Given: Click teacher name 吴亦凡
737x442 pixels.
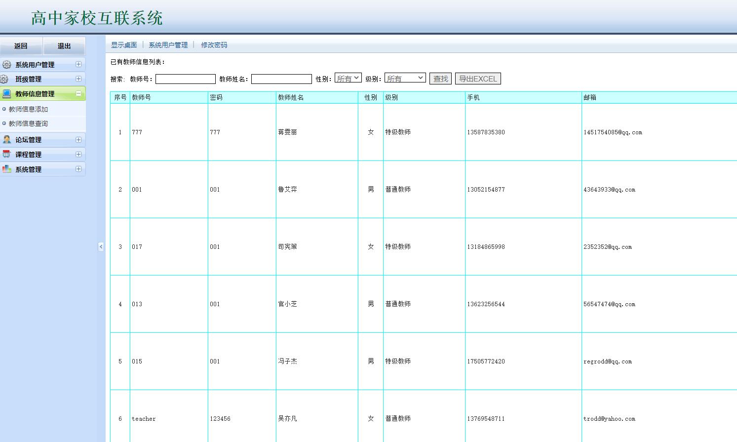Looking at the screenshot, I should 288,419.
